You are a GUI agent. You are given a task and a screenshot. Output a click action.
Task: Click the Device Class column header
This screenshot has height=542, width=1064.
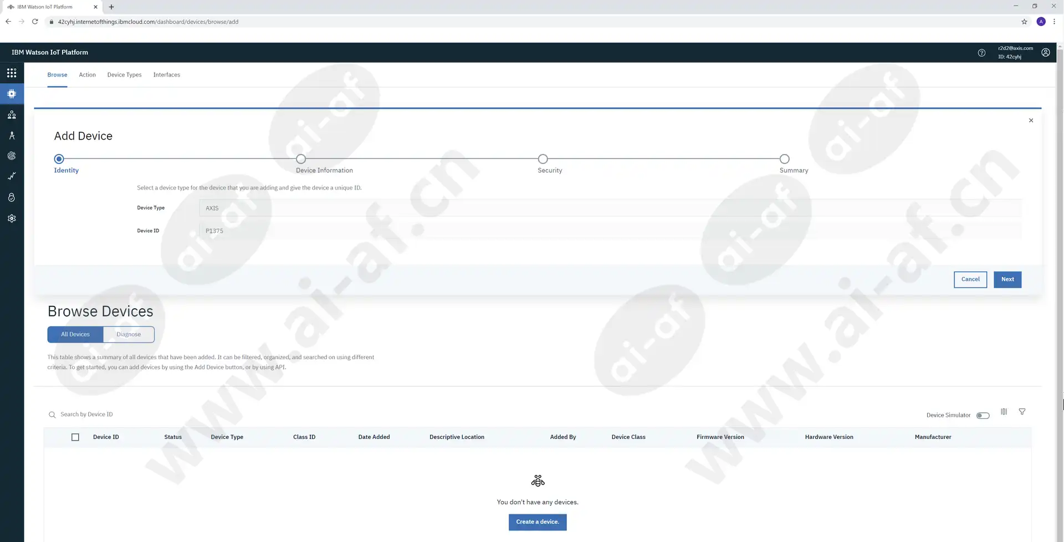click(x=628, y=437)
